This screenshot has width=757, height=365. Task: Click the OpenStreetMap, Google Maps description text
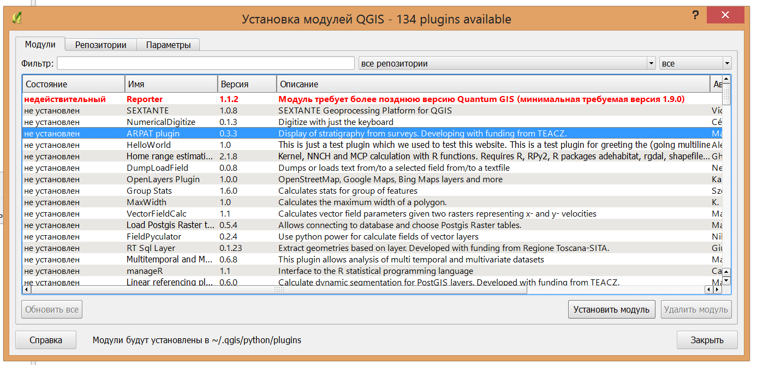(x=390, y=179)
